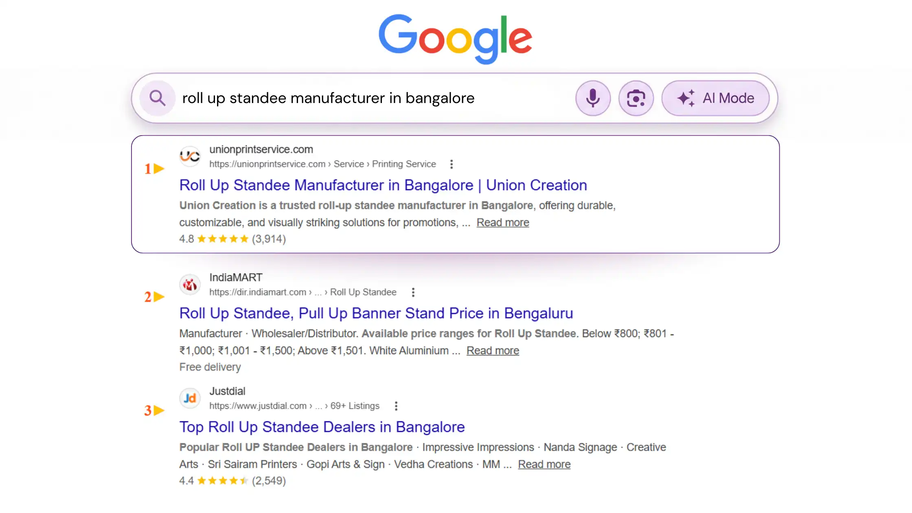Click the Google logo

455,38
